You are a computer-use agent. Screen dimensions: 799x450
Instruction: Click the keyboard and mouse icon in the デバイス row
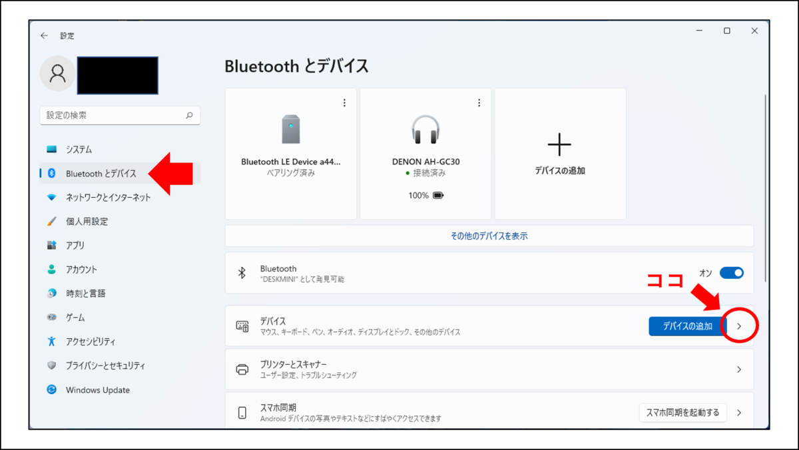coord(242,326)
